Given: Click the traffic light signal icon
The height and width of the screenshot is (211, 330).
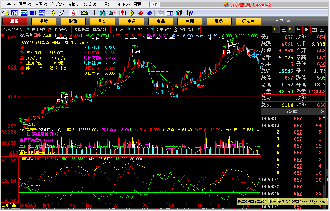Looking at the screenshot, I should pos(84,13).
